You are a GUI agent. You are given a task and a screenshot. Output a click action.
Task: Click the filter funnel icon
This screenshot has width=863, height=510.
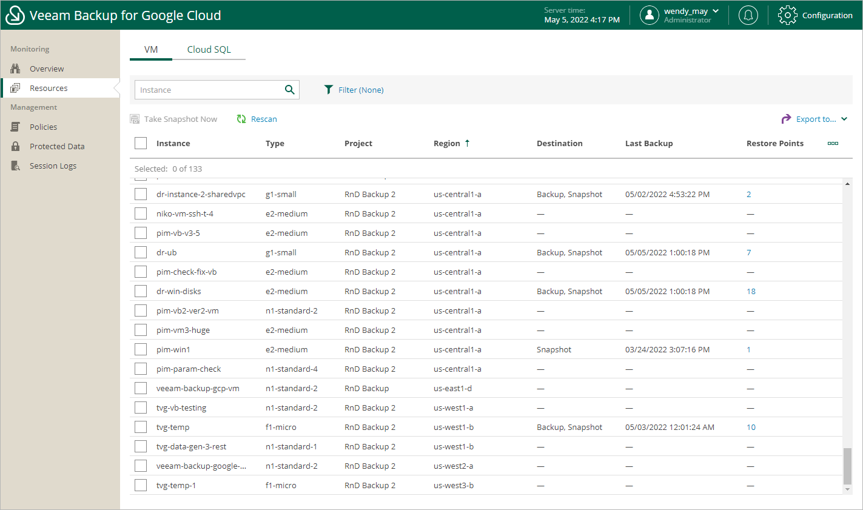click(x=328, y=90)
